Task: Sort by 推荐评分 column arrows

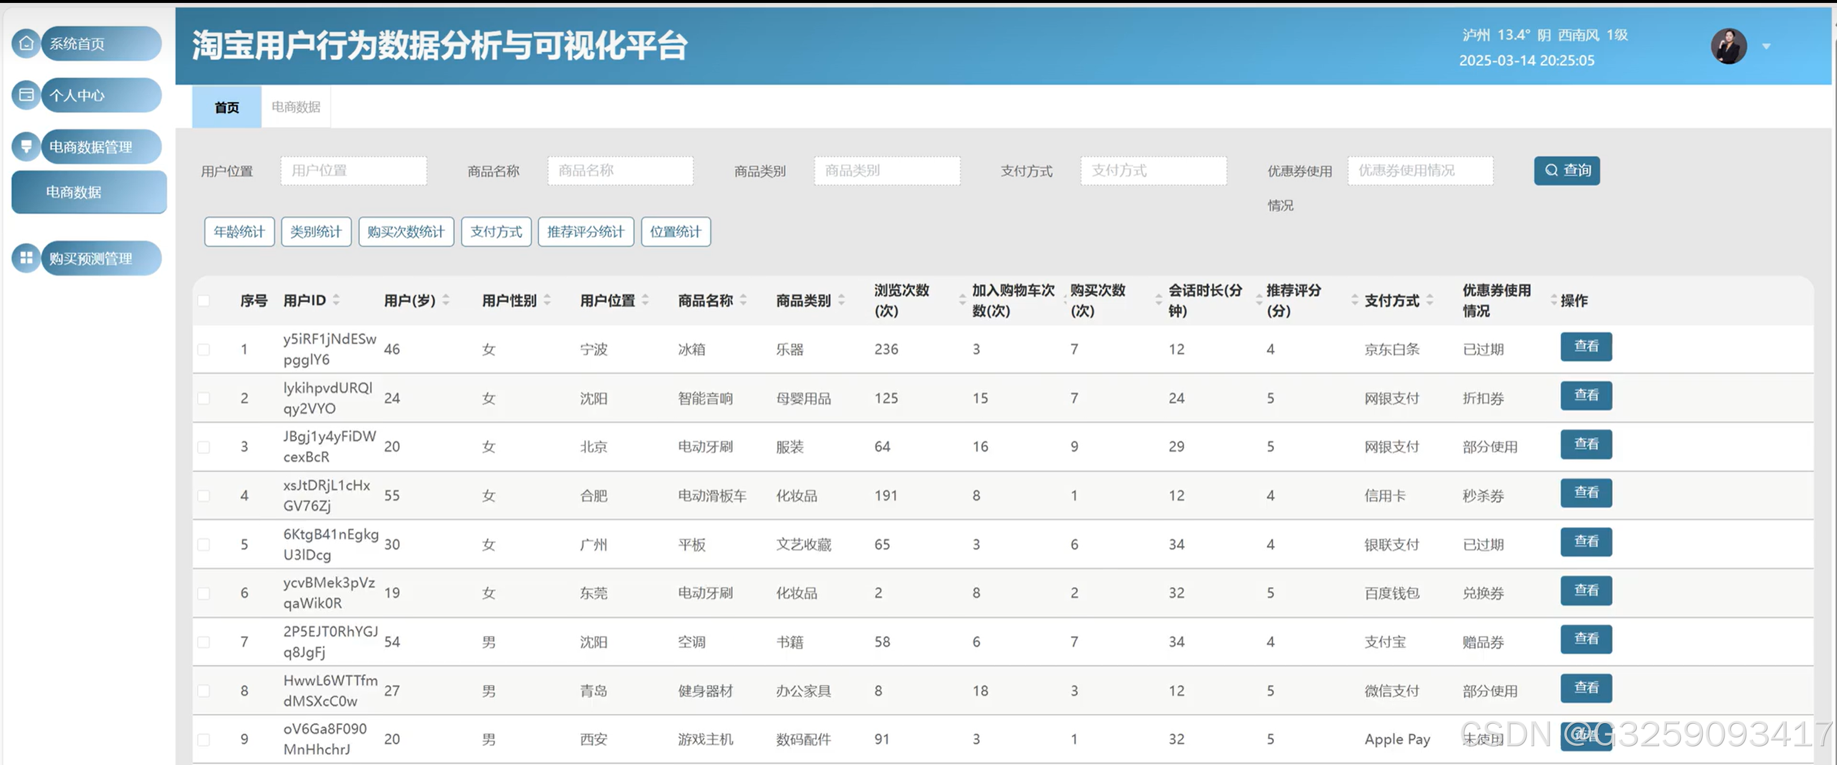Action: coord(1354,300)
